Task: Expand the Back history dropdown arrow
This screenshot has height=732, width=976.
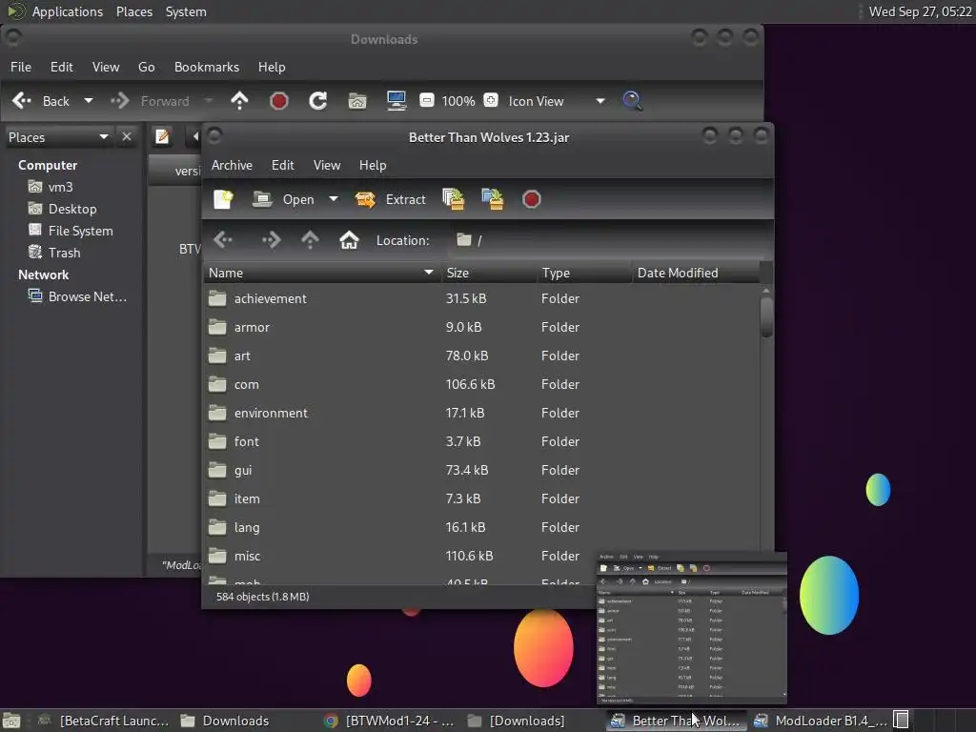Action: pyautogui.click(x=89, y=101)
